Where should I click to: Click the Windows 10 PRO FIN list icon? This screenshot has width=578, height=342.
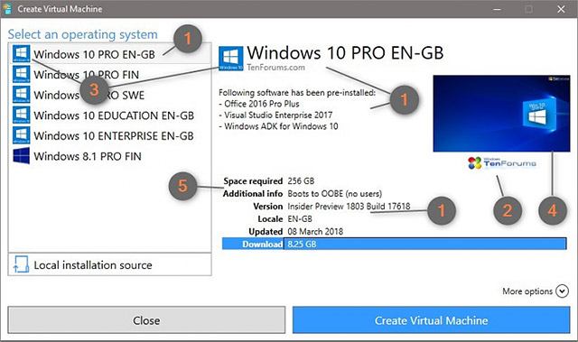click(21, 74)
